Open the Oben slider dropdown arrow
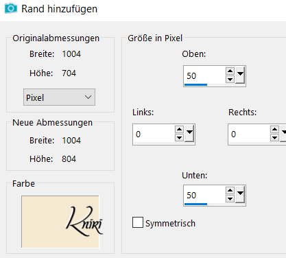Screen dimensions: 286x258 240,75
